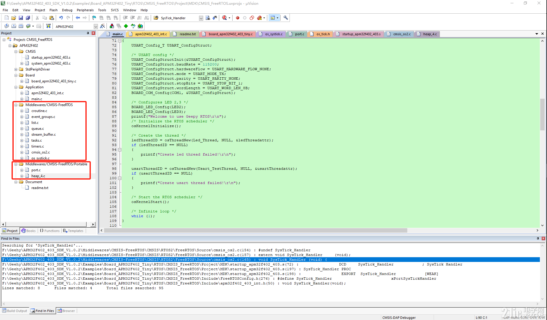
Task: Open the Books panel tab
Action: point(28,231)
